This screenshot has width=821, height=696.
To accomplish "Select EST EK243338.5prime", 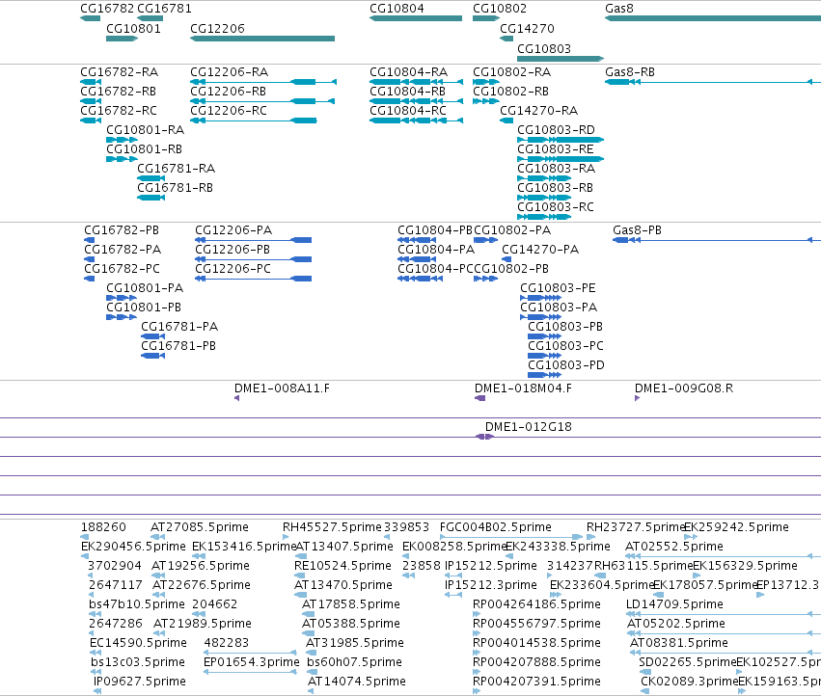I will point(510,556).
